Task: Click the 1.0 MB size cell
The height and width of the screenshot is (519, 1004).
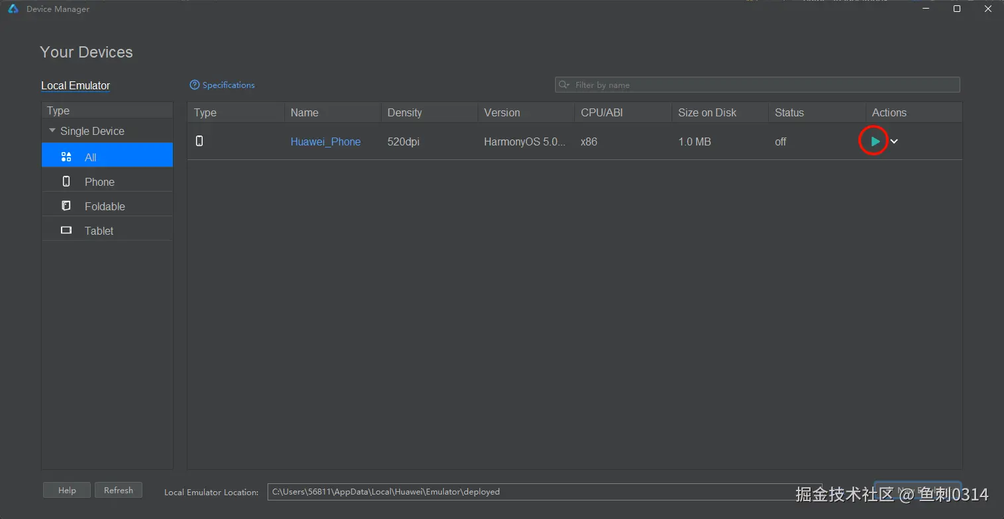Action: point(695,141)
